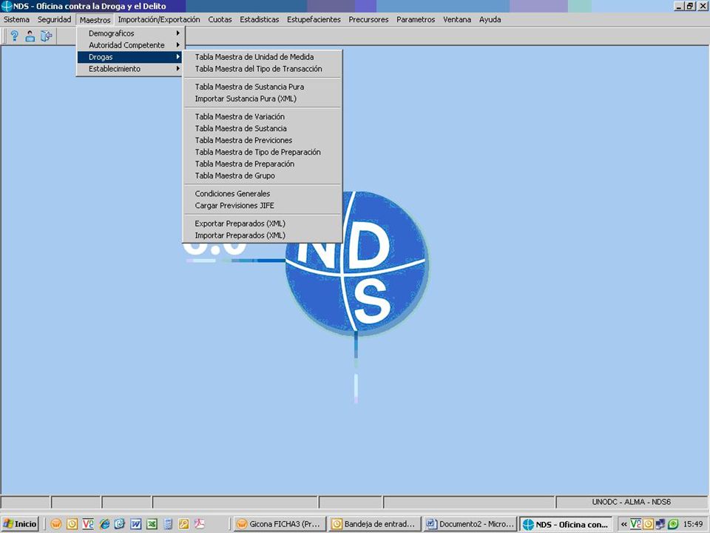Image resolution: width=710 pixels, height=533 pixels.
Task: Open the Ayuda menu
Action: [490, 19]
